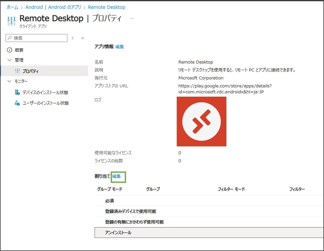Click the device install status icon
The width and height of the screenshot is (324, 251).
[x=17, y=93]
